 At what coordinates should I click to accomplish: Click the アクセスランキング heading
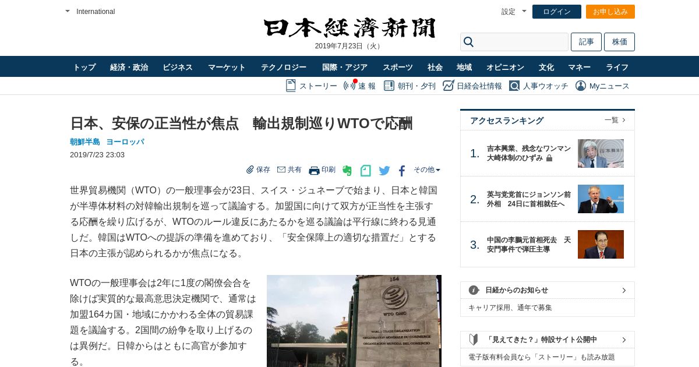[x=507, y=121]
